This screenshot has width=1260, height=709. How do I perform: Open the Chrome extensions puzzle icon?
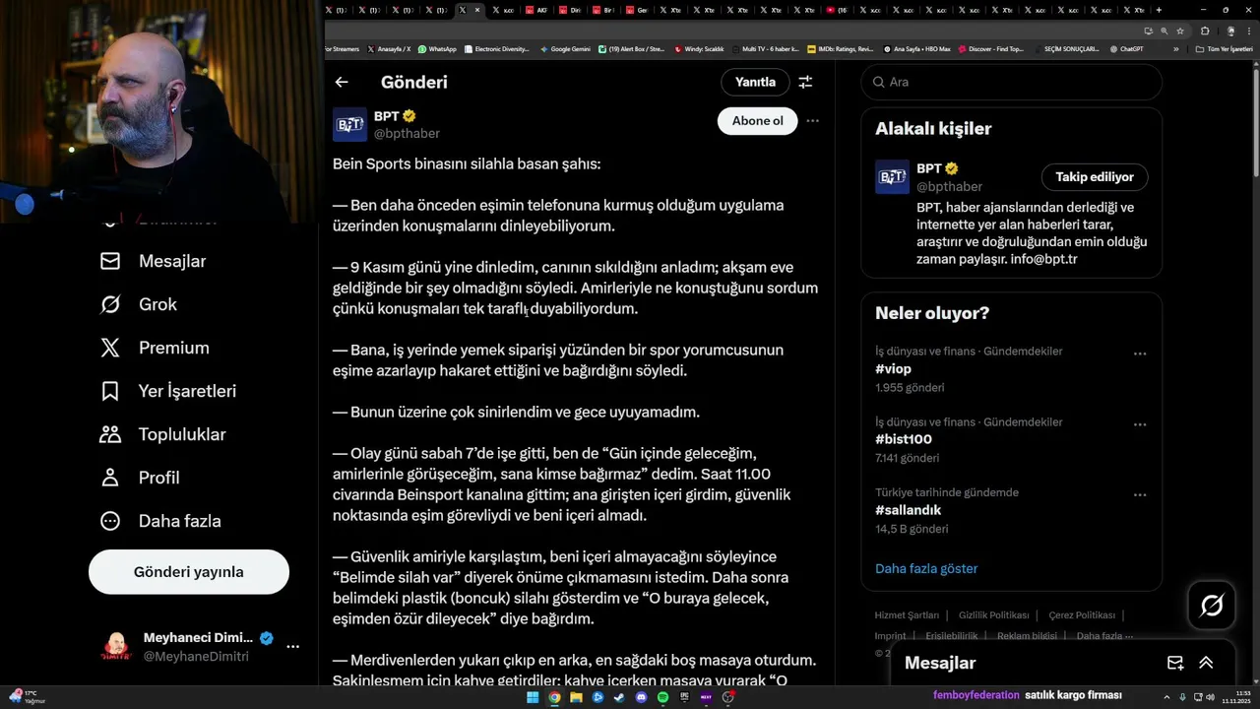pyautogui.click(x=1205, y=31)
